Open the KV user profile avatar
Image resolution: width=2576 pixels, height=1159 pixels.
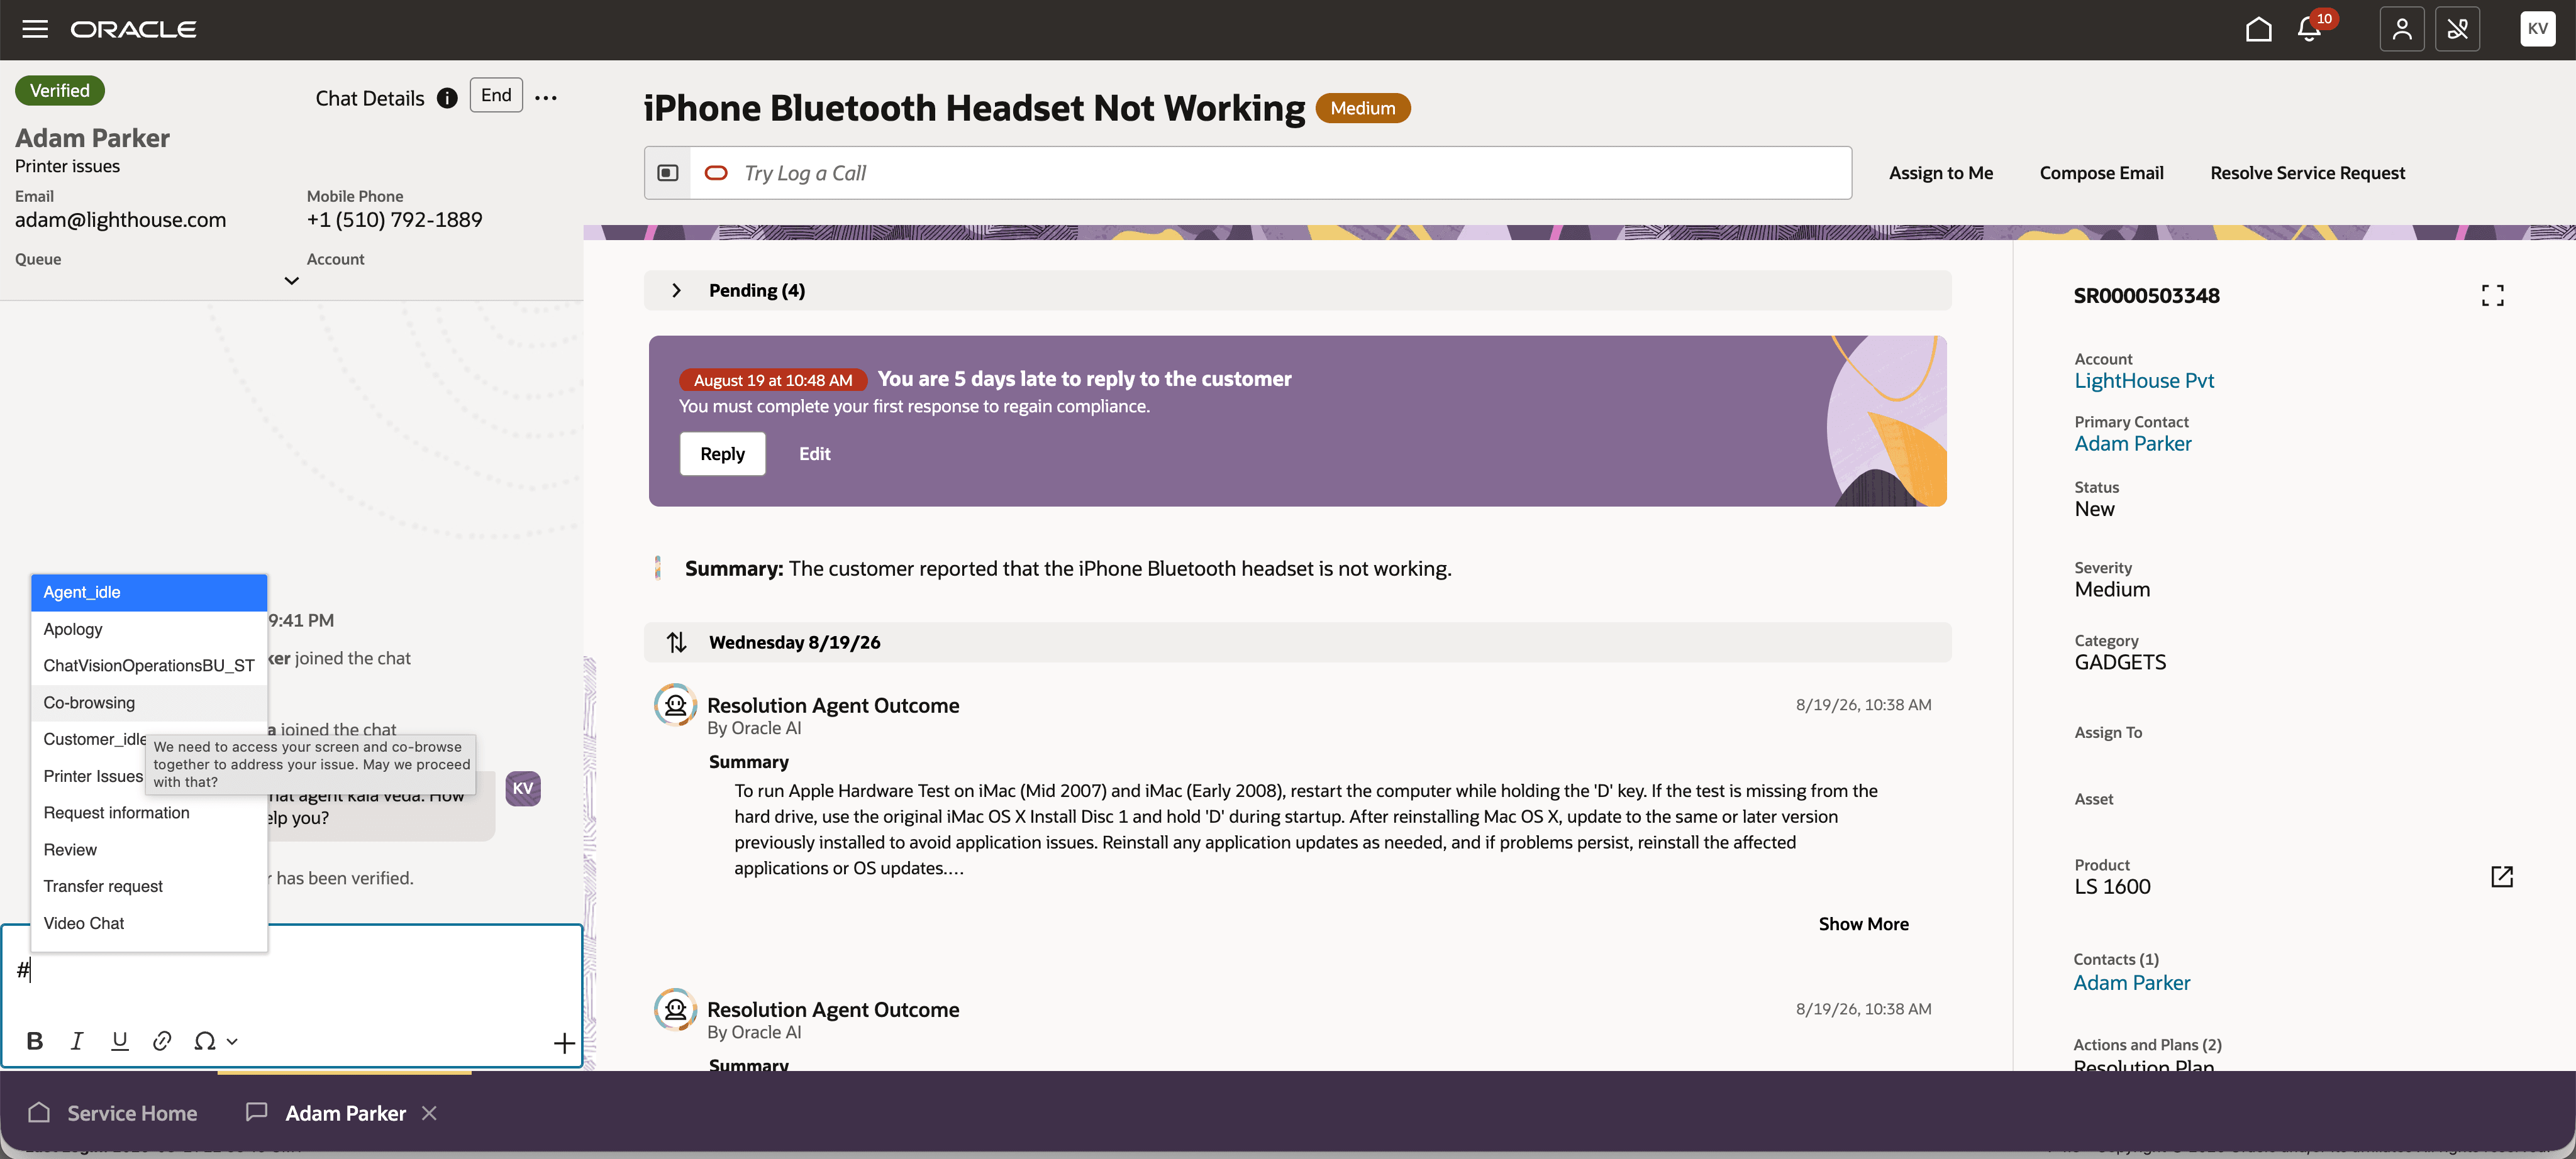pyautogui.click(x=2537, y=29)
